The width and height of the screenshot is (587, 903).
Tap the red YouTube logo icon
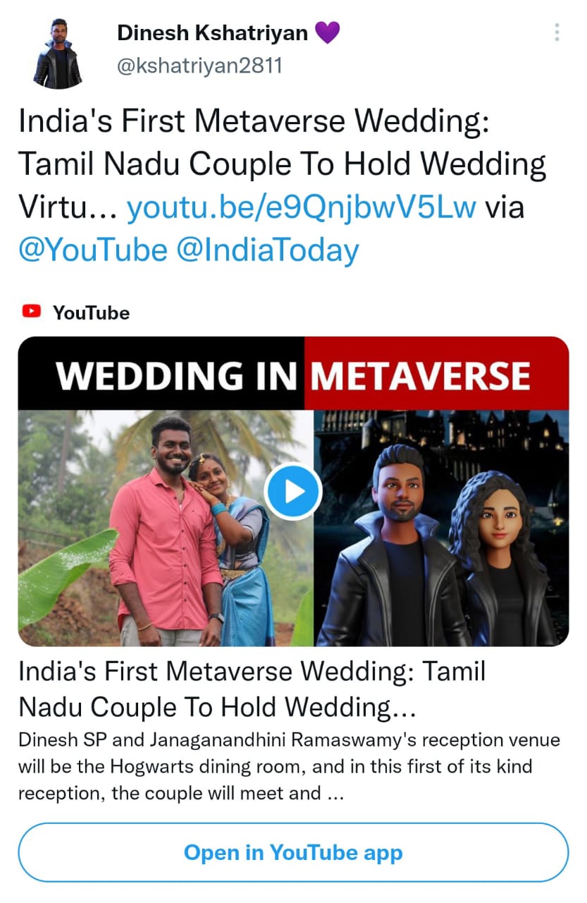tap(32, 311)
